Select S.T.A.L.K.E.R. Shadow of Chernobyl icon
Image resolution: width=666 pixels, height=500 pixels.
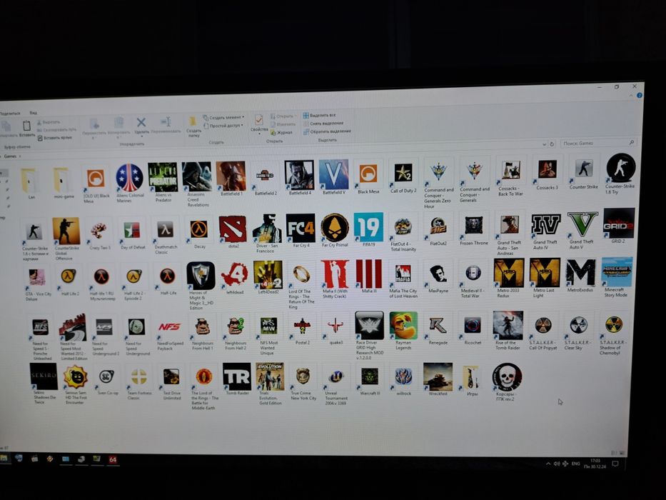coord(614,324)
